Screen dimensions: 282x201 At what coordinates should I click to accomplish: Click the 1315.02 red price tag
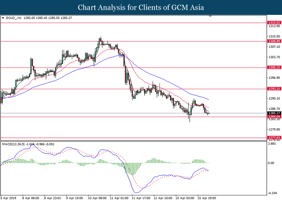click(x=274, y=23)
